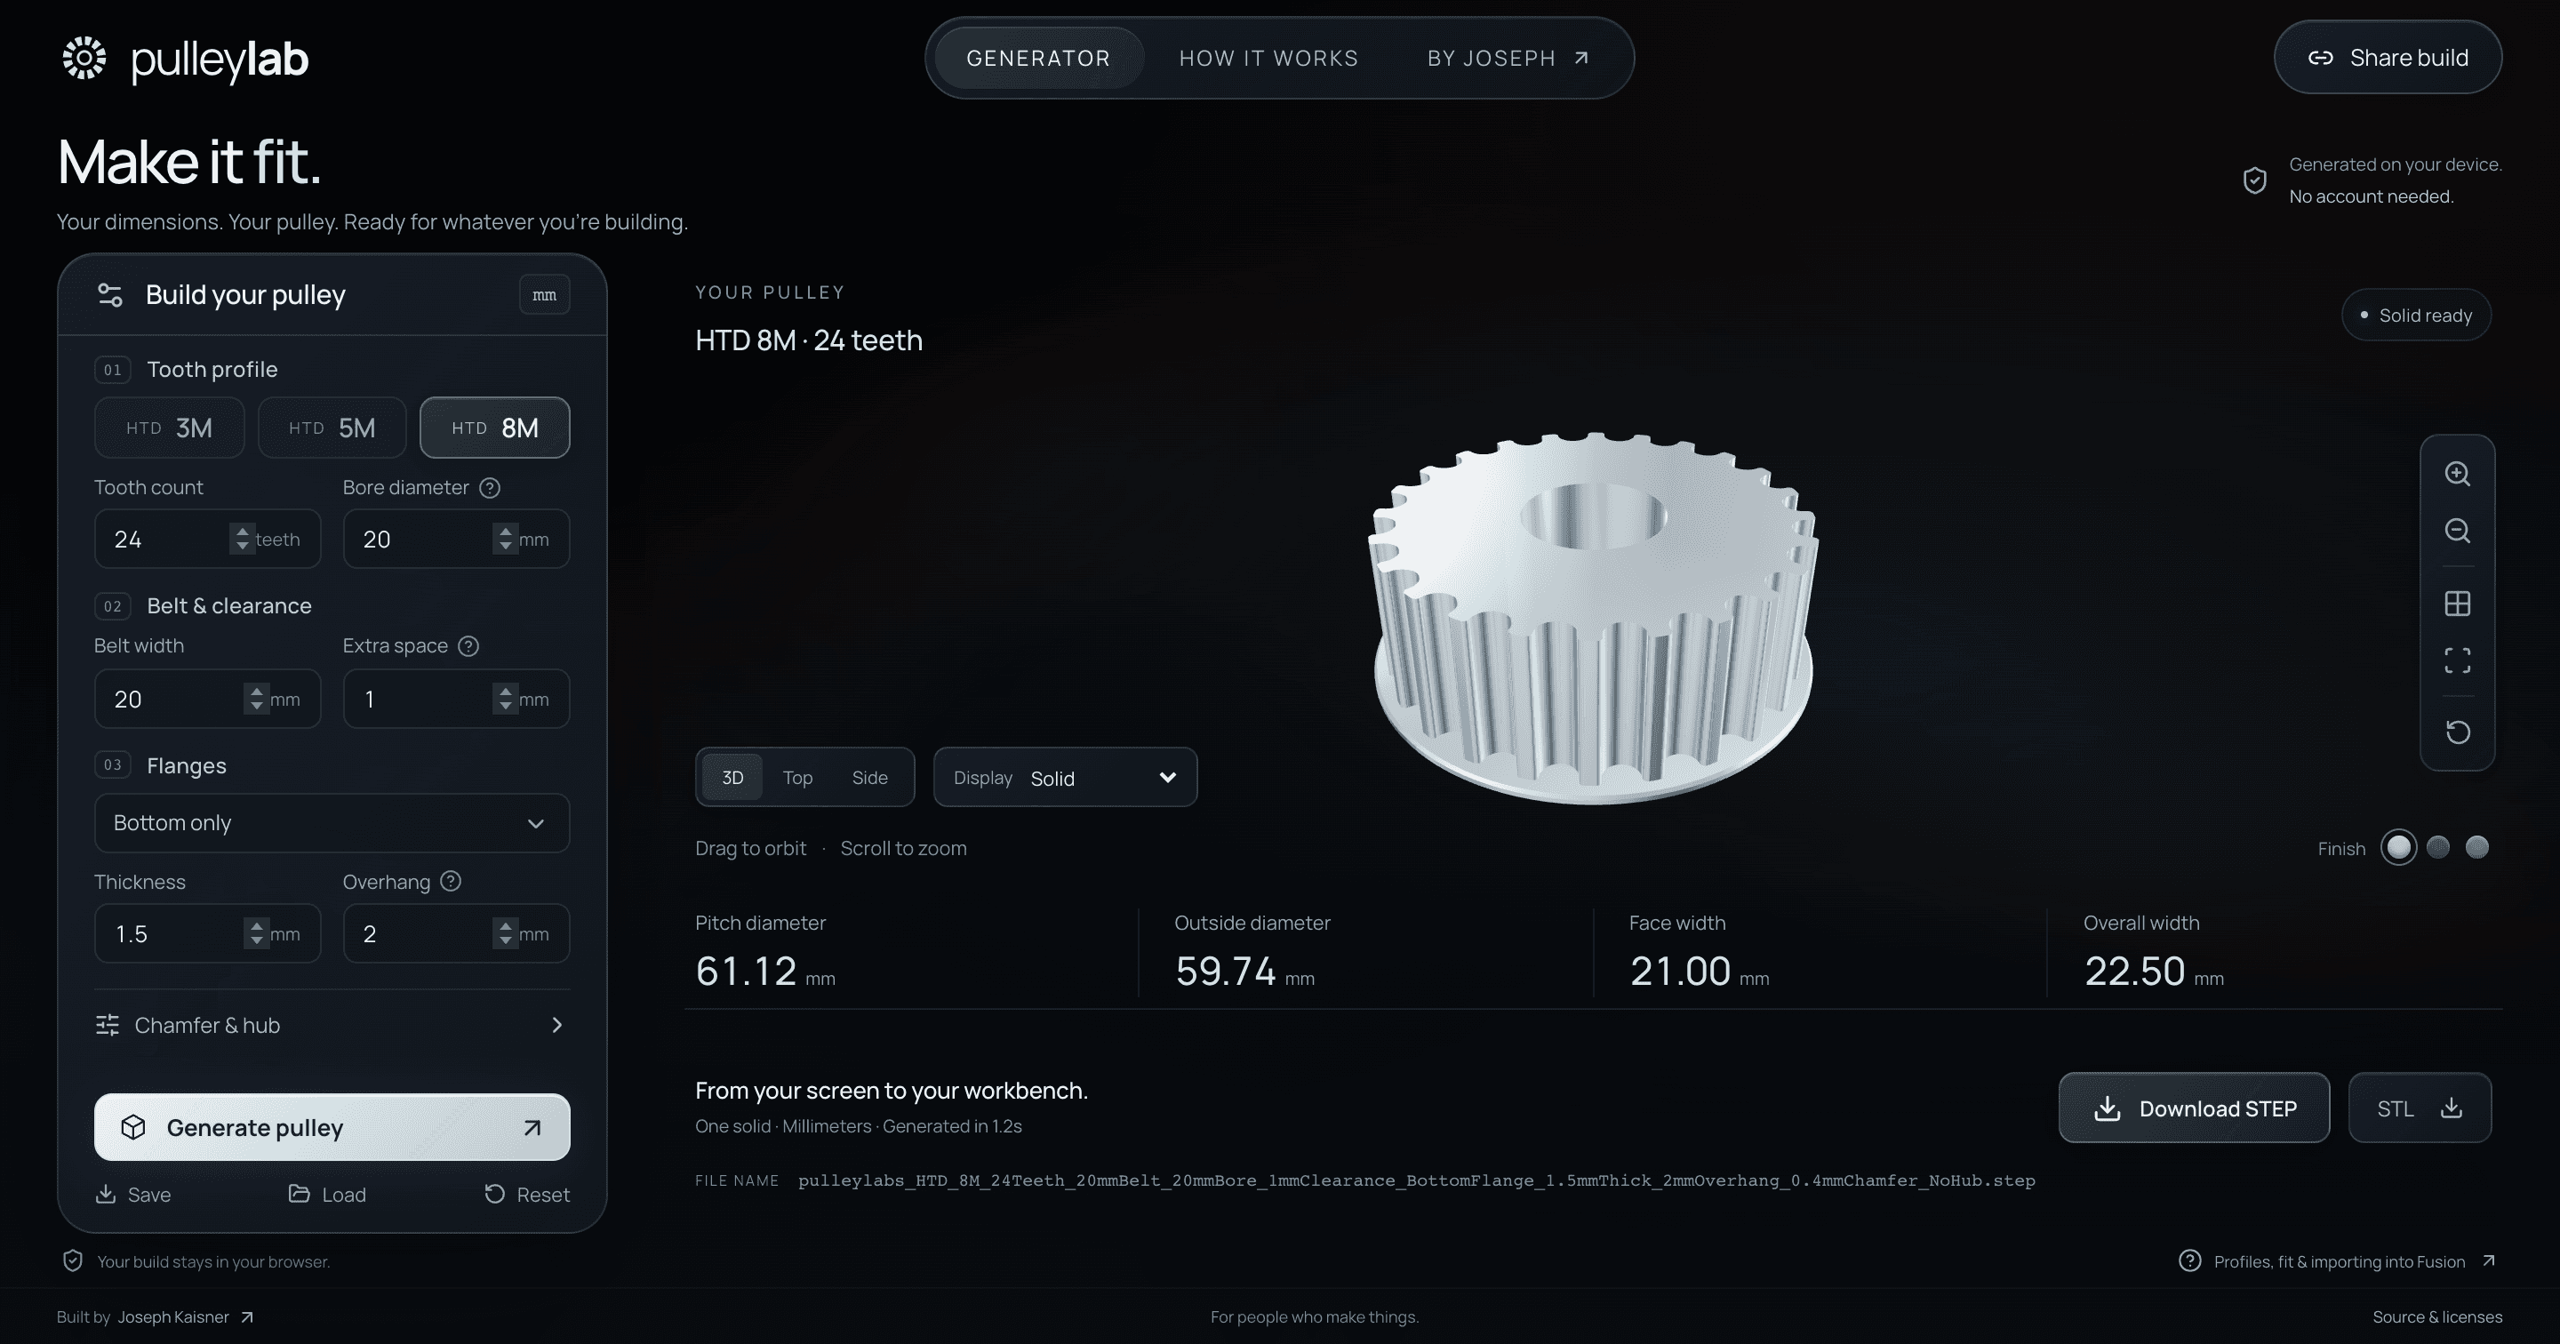Choose the dark middle Finish swatch
The height and width of the screenshot is (1344, 2560).
click(2437, 847)
